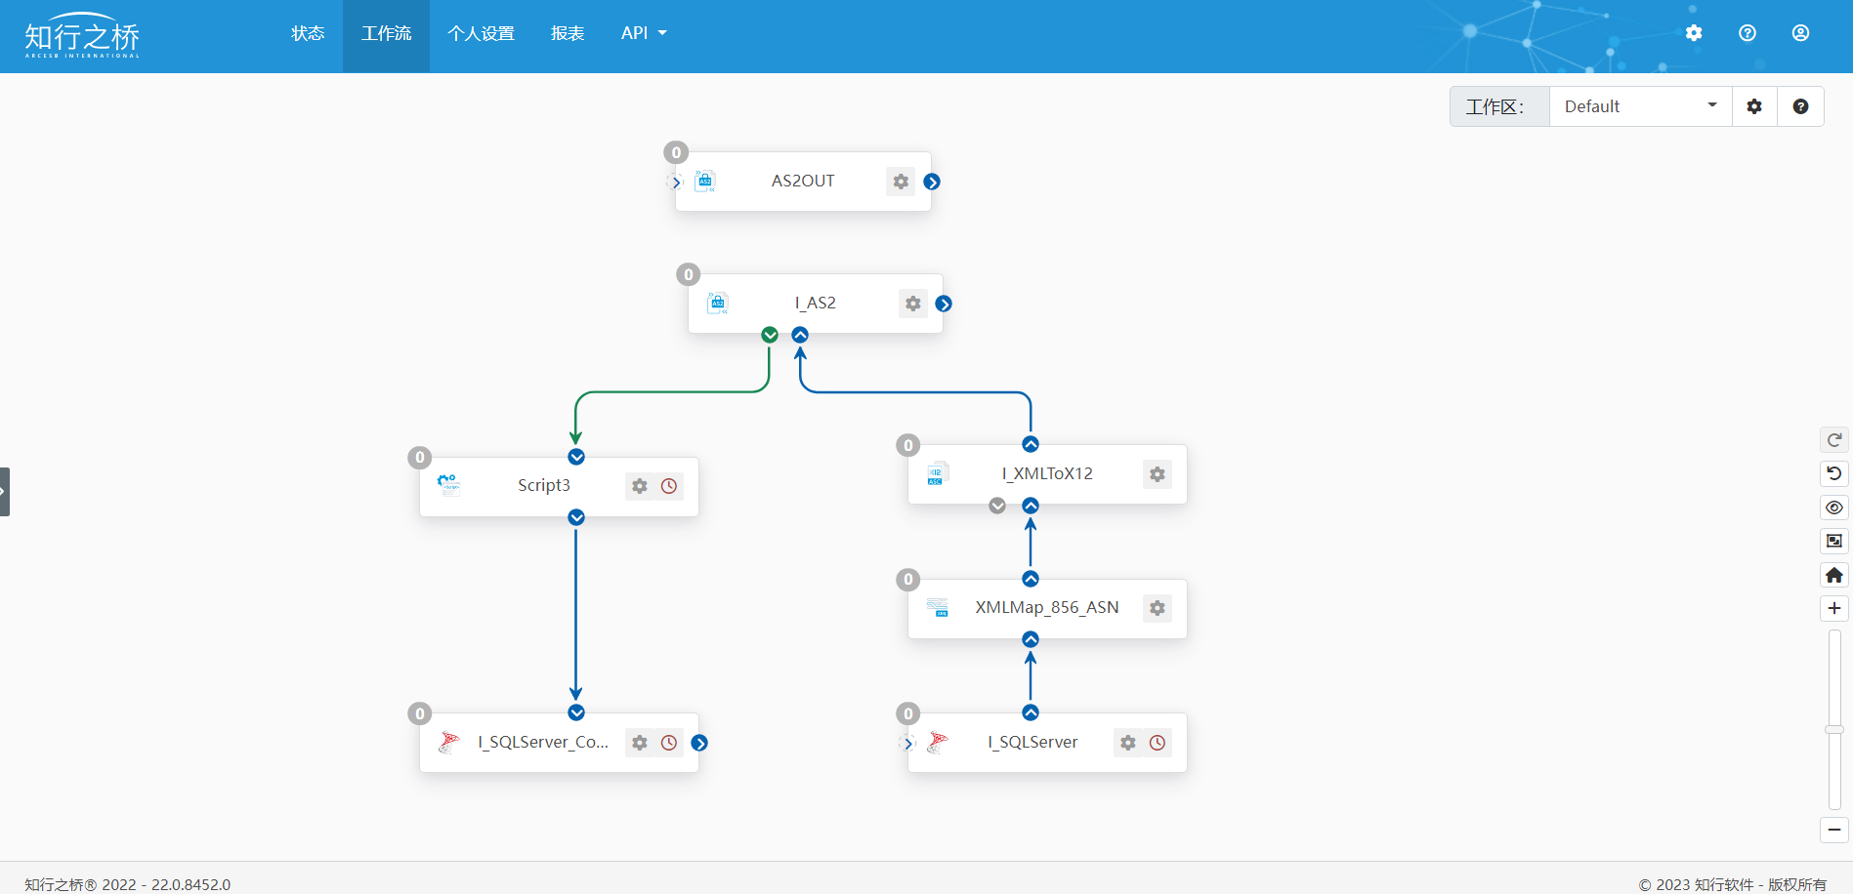The image size is (1853, 894).
Task: Open workspace settings gear beside Default
Action: click(x=1754, y=106)
